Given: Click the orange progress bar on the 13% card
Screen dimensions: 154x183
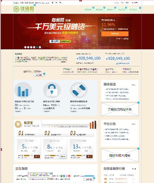Looking at the screenshot, I should click(80, 156).
